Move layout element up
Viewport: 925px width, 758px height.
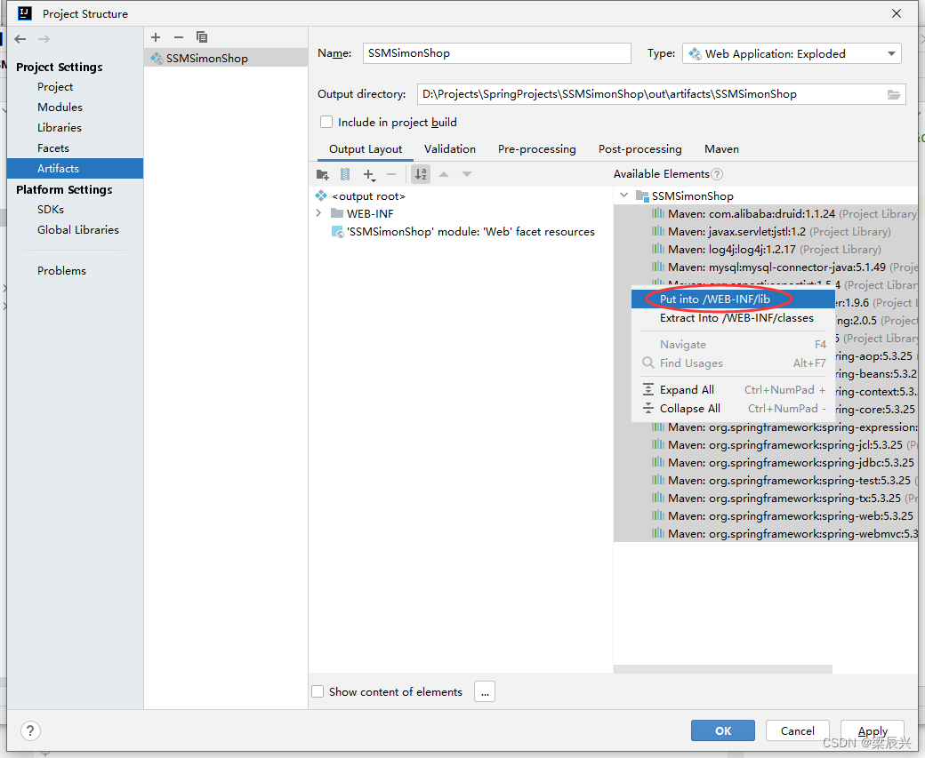click(x=444, y=174)
